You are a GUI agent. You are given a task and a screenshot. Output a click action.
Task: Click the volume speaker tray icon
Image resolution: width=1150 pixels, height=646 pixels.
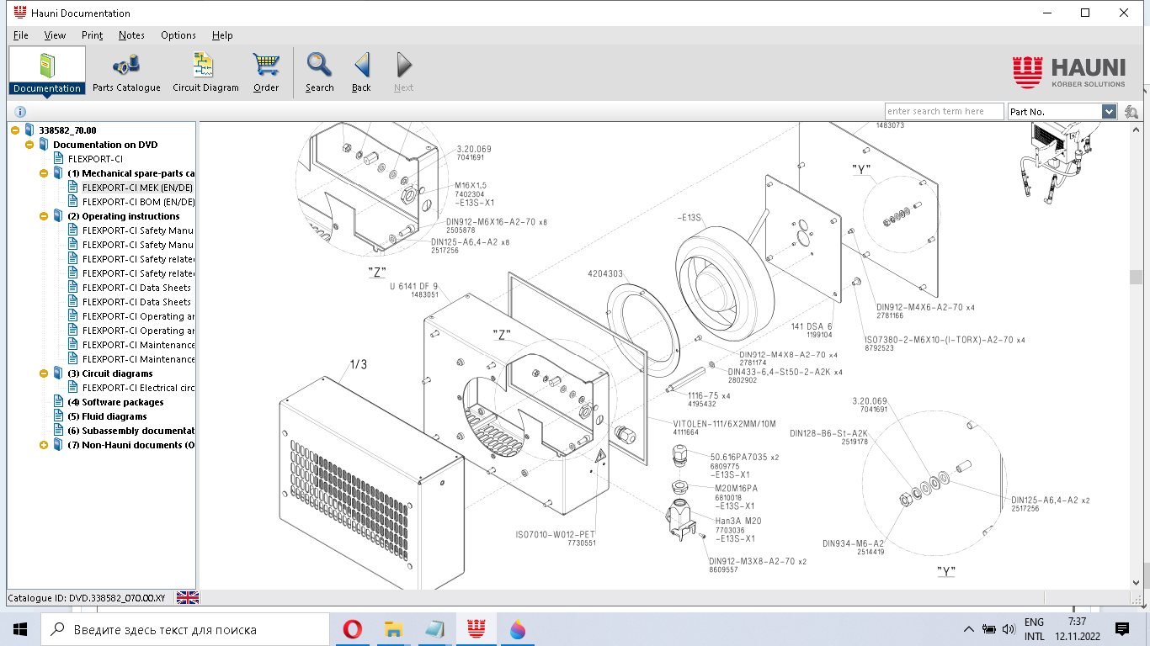[x=1009, y=629]
